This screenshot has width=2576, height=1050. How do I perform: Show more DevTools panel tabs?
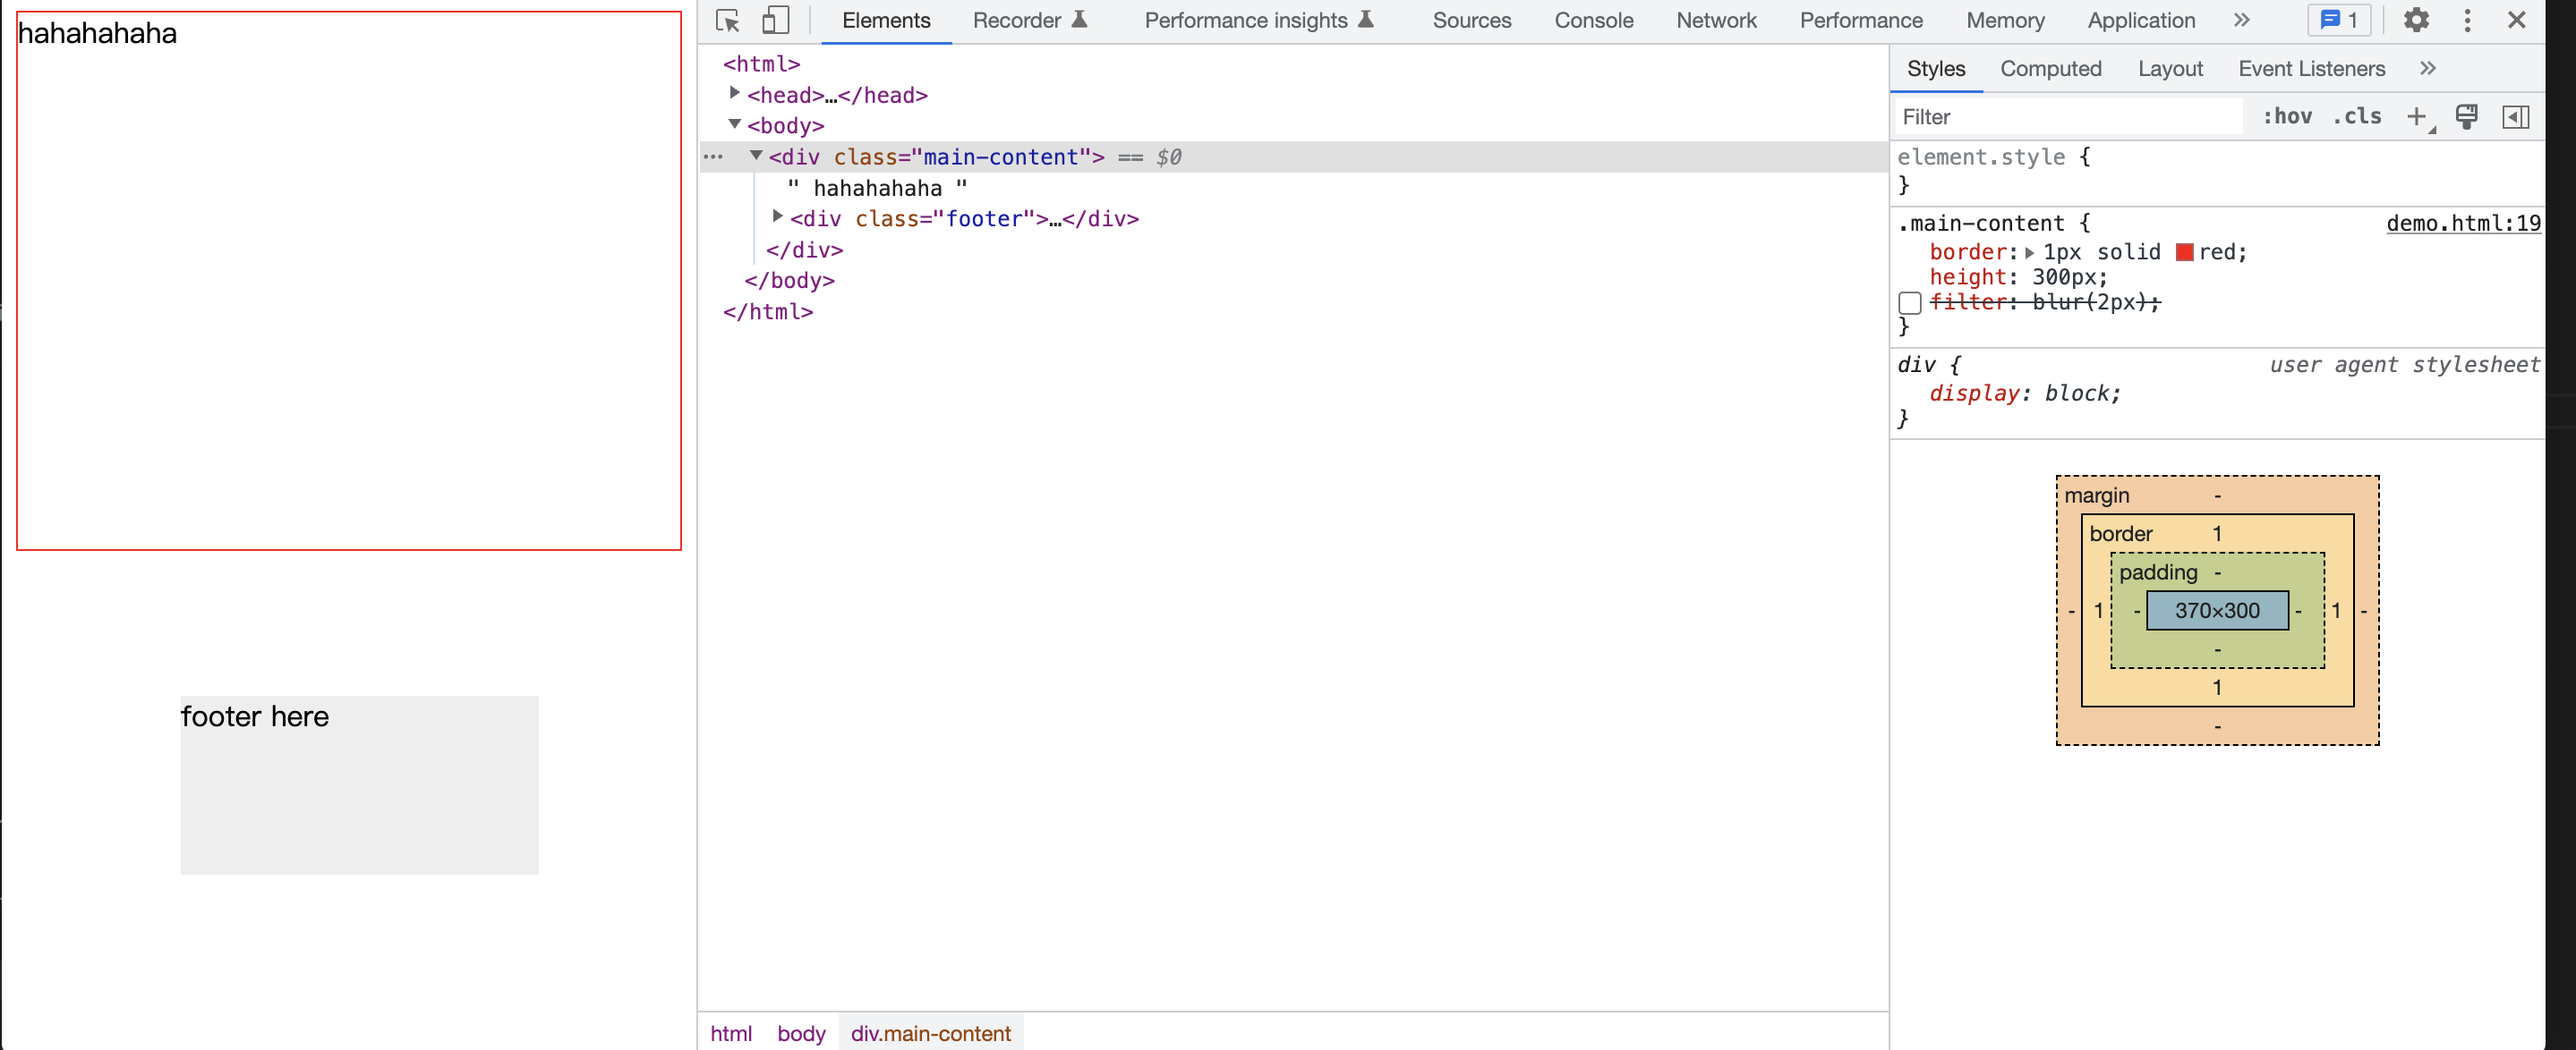pos(2241,20)
